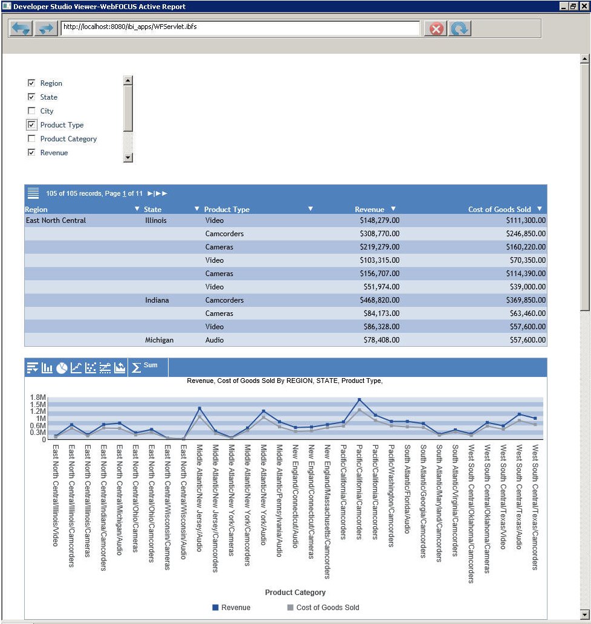Open the State column dropdown arrow
591x624 pixels.
coord(196,208)
